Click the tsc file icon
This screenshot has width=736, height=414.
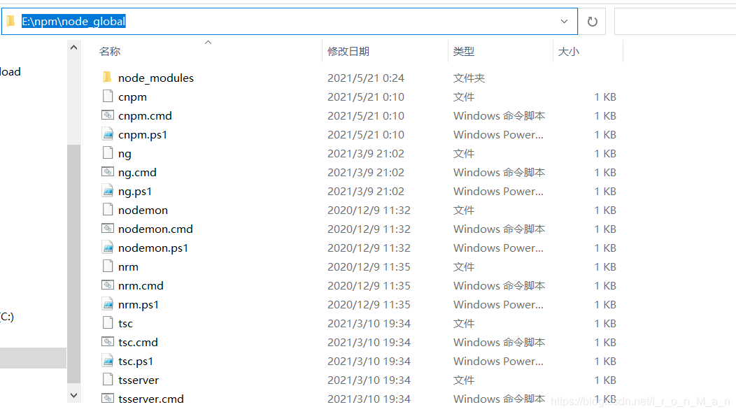point(108,323)
